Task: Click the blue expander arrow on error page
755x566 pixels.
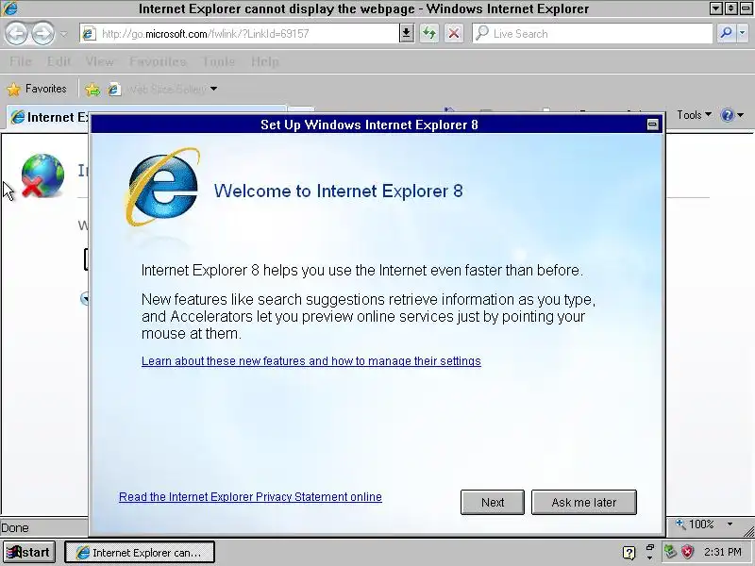Action: pos(84,298)
